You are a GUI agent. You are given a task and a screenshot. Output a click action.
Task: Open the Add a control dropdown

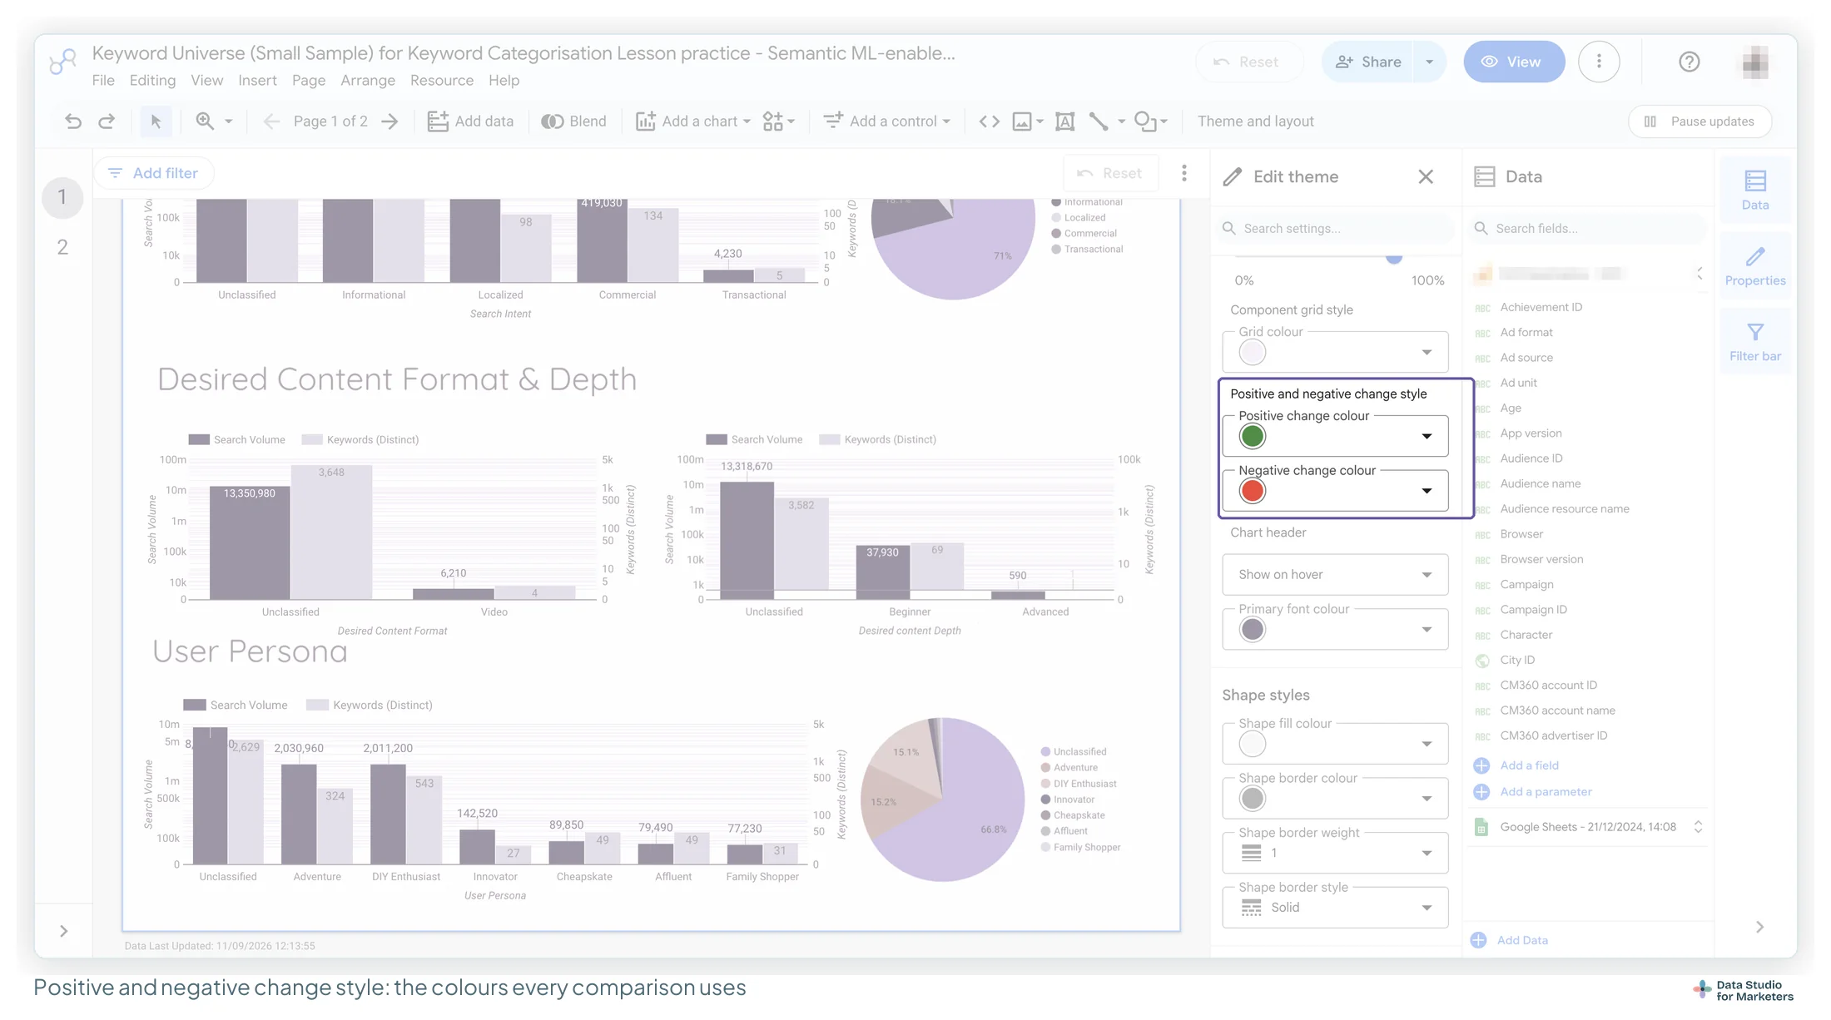pos(887,121)
